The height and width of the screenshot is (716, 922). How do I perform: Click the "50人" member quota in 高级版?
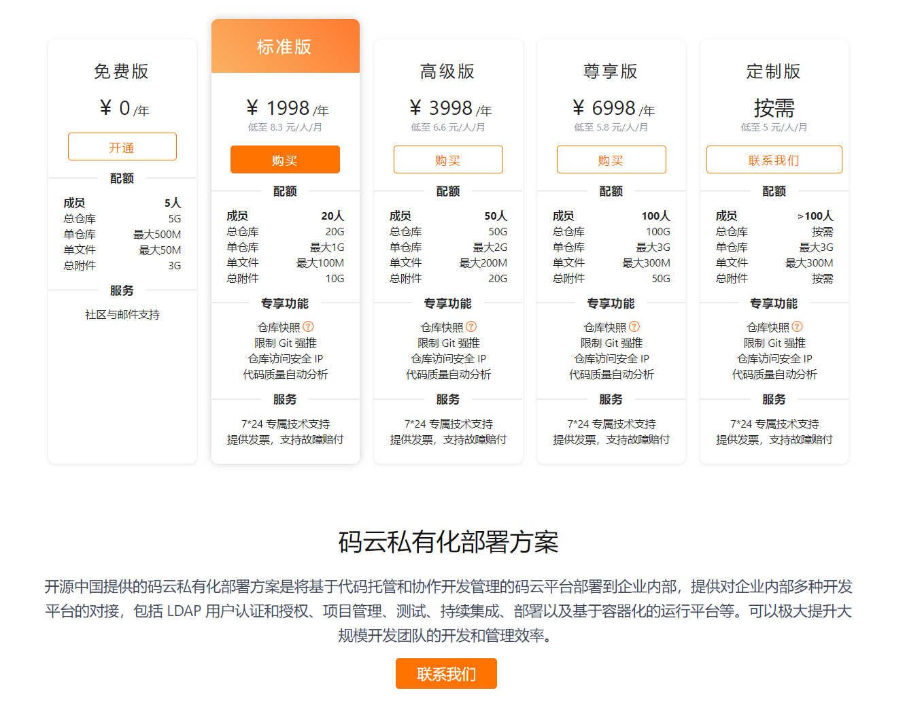click(496, 216)
